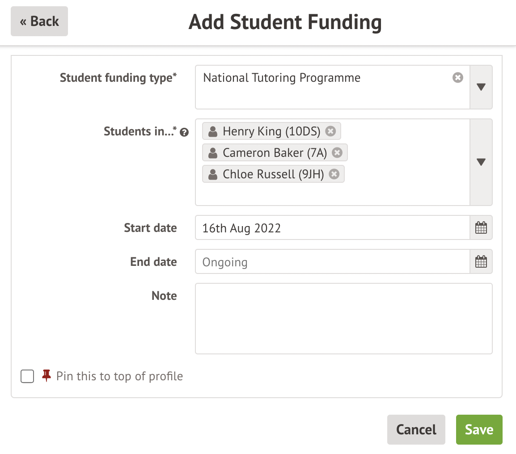
Task: Open the End date calendar picker
Action: point(481,262)
